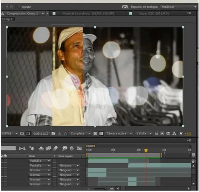This screenshot has width=199, height=192.
Task: Open the Completa resolution dropdown
Action: 80,133
